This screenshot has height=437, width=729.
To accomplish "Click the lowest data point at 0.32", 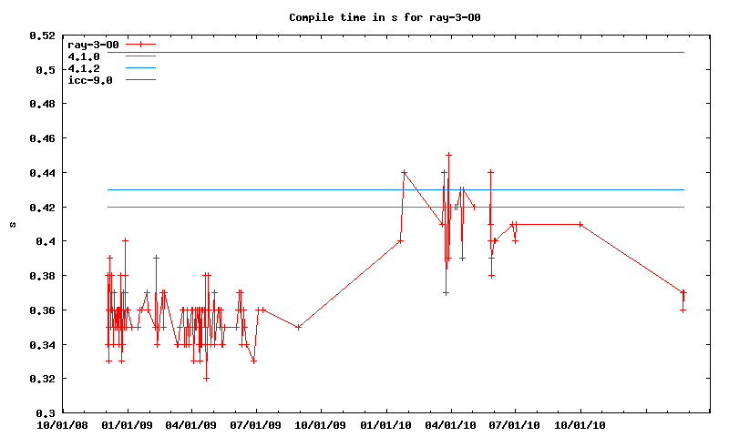I will click(206, 379).
